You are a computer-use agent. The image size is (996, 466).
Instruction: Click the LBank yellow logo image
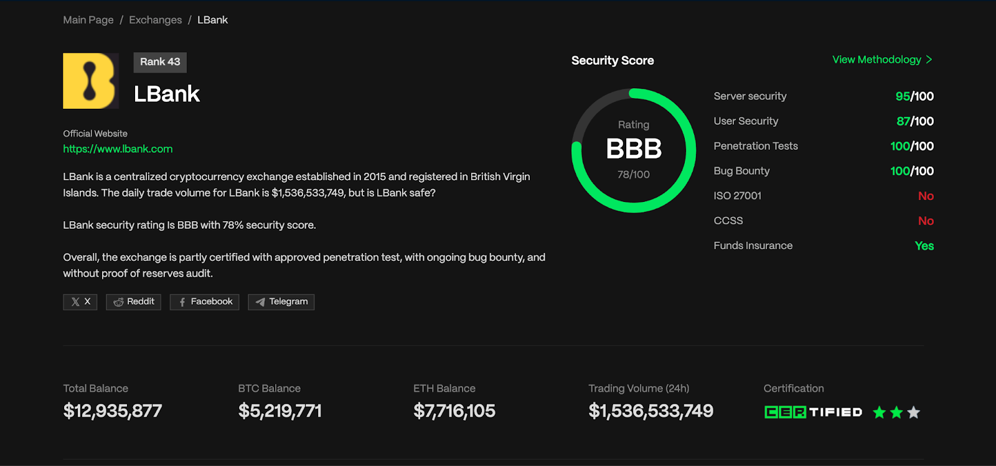pos(91,81)
